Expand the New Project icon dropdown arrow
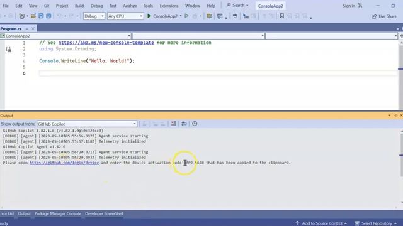The width and height of the screenshot is (403, 226). coord(28,16)
